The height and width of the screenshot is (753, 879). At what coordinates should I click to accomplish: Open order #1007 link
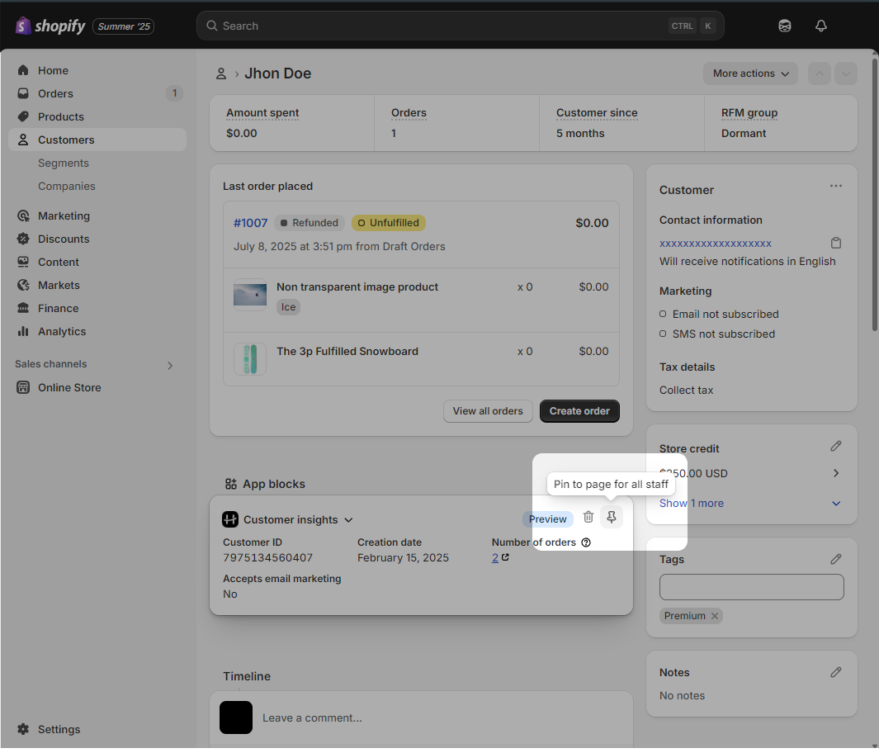click(x=250, y=223)
